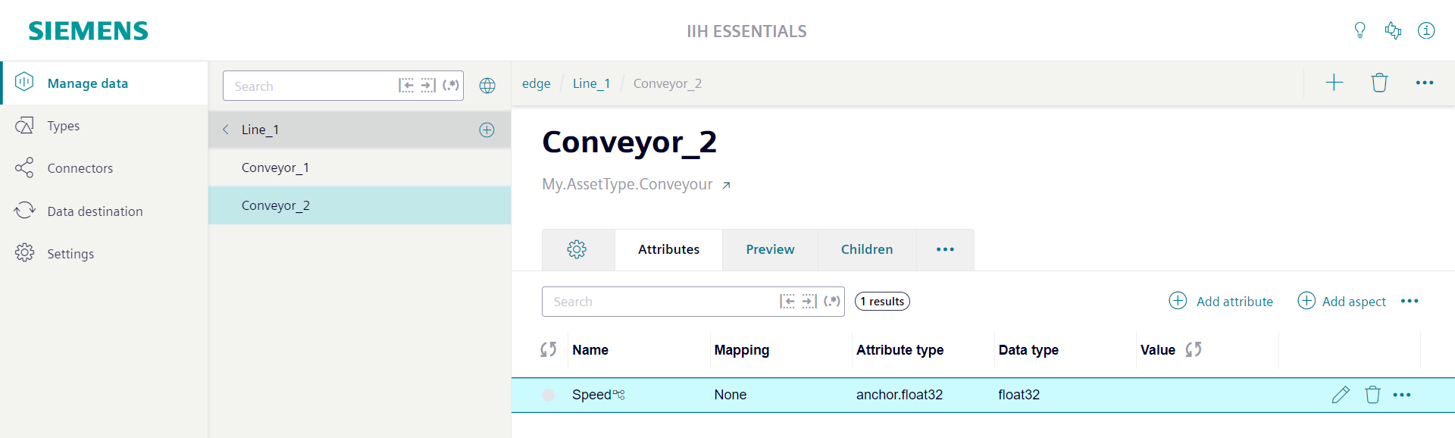Viewport: 1455px width, 438px height.
Task: Click the SIEMENS logo
Action: pos(88,31)
